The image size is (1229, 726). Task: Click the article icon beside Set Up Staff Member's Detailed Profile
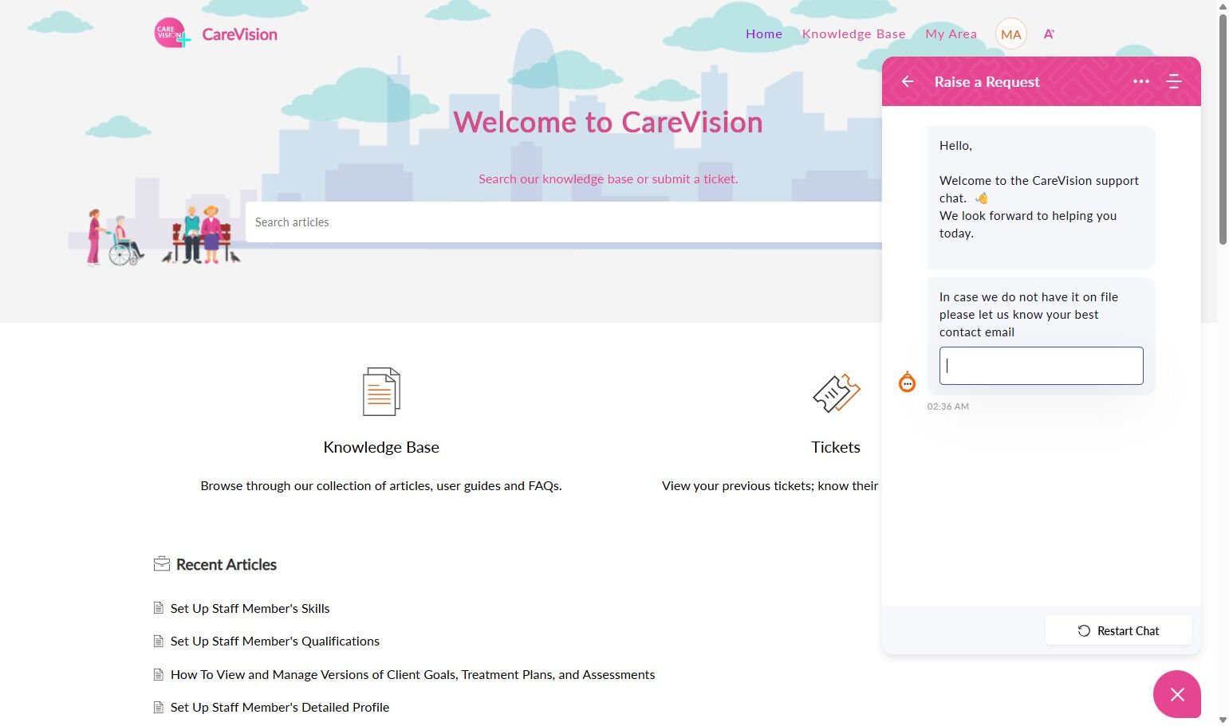(x=159, y=707)
